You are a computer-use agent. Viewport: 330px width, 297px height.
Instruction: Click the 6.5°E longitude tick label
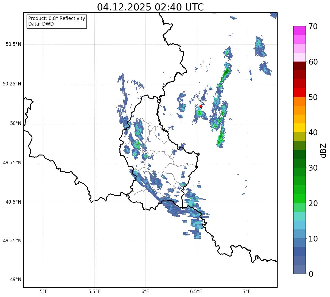(x=196, y=291)
